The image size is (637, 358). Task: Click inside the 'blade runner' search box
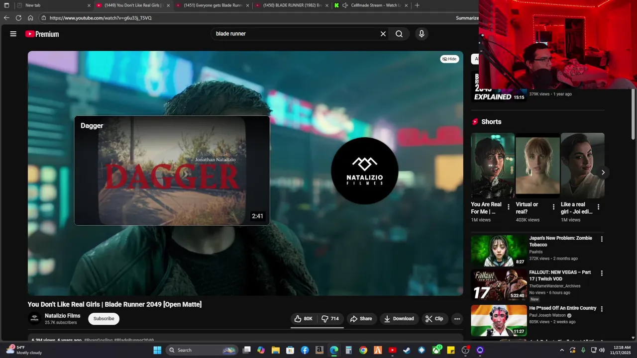(x=296, y=34)
